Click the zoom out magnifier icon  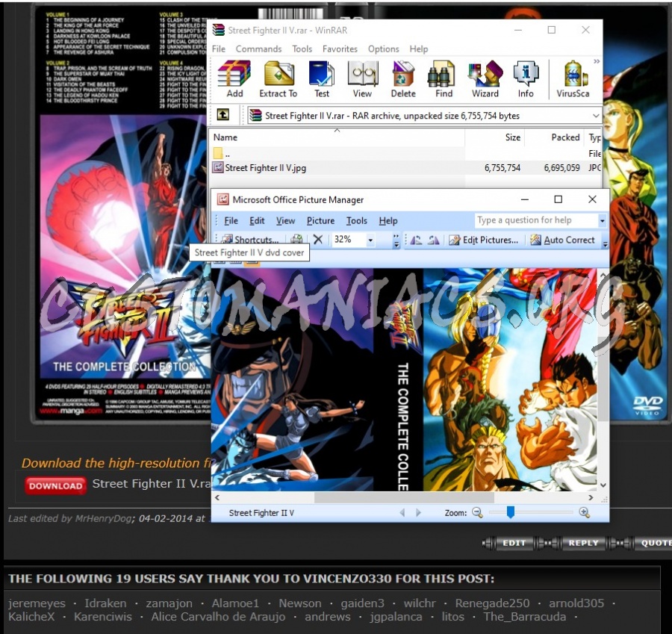[477, 512]
